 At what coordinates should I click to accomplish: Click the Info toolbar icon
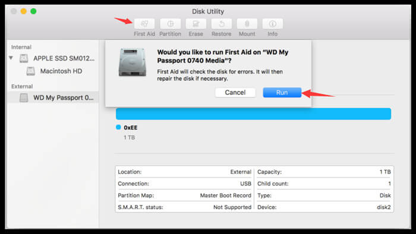(272, 24)
